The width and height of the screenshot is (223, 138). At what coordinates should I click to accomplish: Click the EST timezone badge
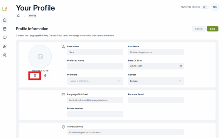tap(205, 7)
